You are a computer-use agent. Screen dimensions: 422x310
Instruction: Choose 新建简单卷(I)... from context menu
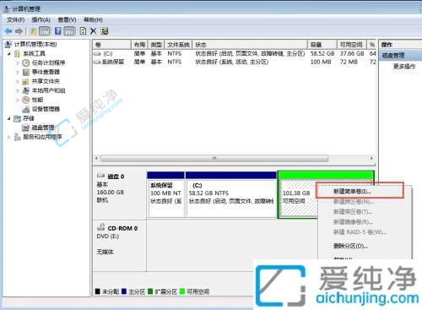tap(360, 192)
